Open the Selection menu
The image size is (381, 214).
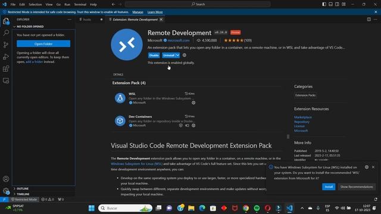[35, 4]
